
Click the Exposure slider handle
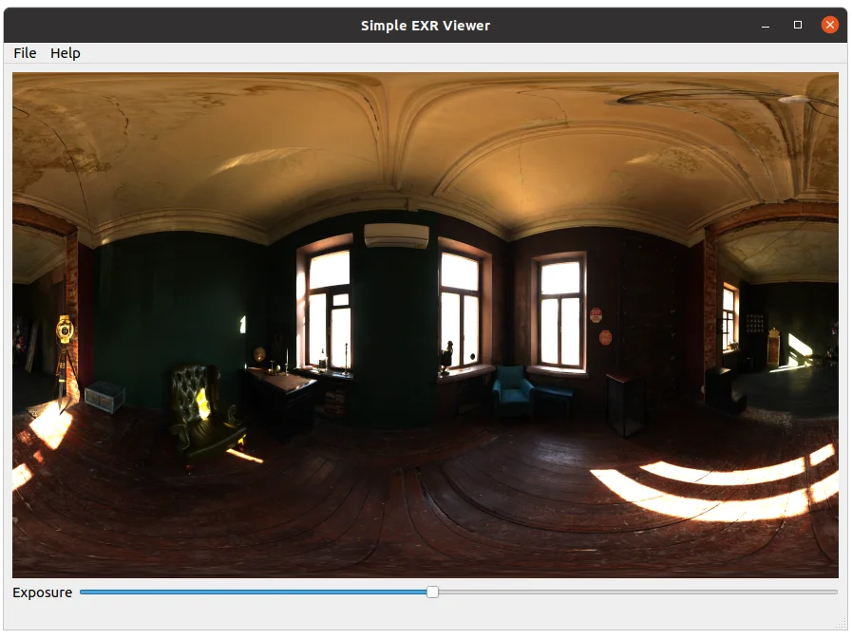tap(432, 592)
